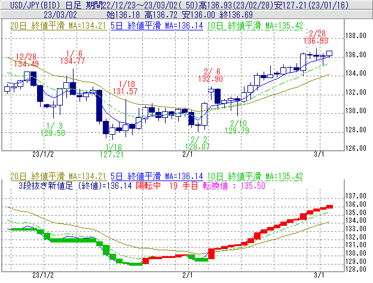Image resolution: width=373 pixels, height=283 pixels.
Task: Click the 転換値 : 135.50 text
Action: (234, 185)
